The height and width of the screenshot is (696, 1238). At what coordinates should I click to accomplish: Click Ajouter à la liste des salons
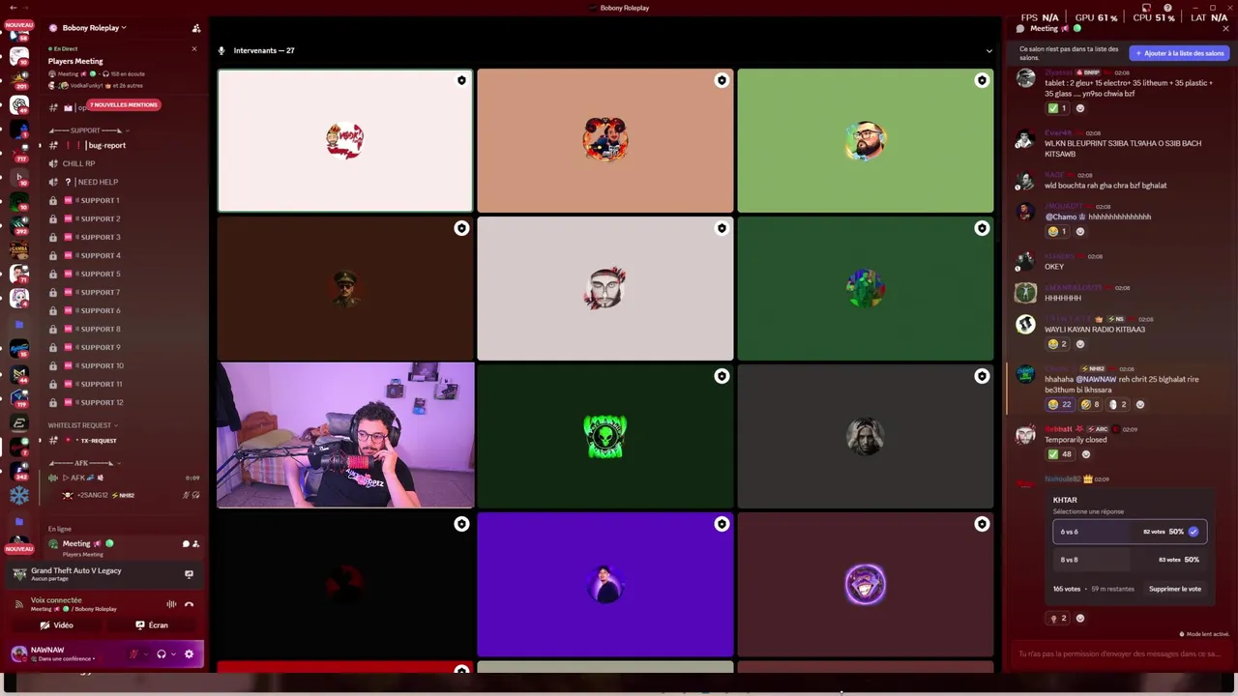coord(1179,53)
